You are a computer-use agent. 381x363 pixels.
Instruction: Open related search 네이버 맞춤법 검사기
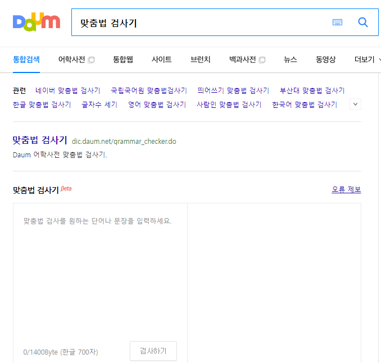(68, 90)
